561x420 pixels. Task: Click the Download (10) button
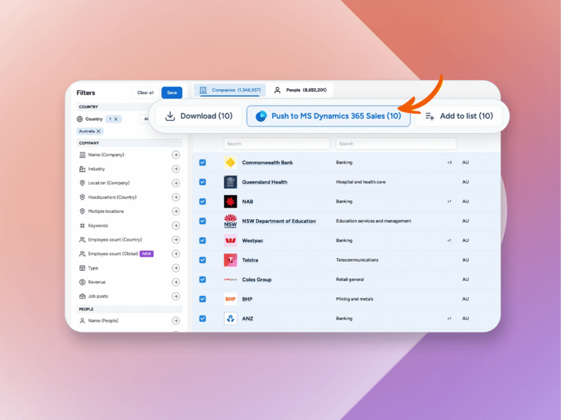coord(199,116)
